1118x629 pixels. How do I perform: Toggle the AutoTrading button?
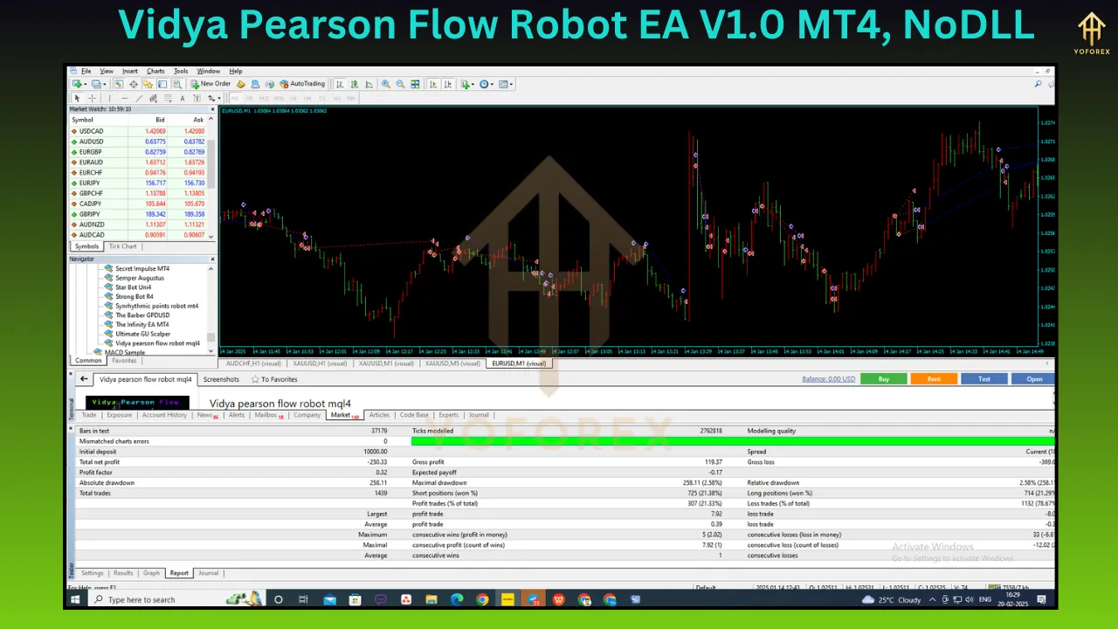click(x=302, y=84)
